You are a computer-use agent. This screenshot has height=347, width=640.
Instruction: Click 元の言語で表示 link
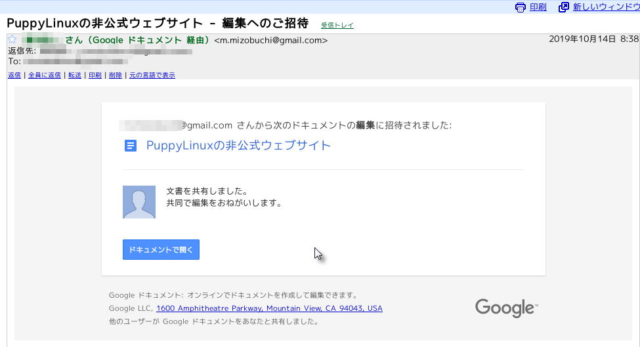pos(152,75)
